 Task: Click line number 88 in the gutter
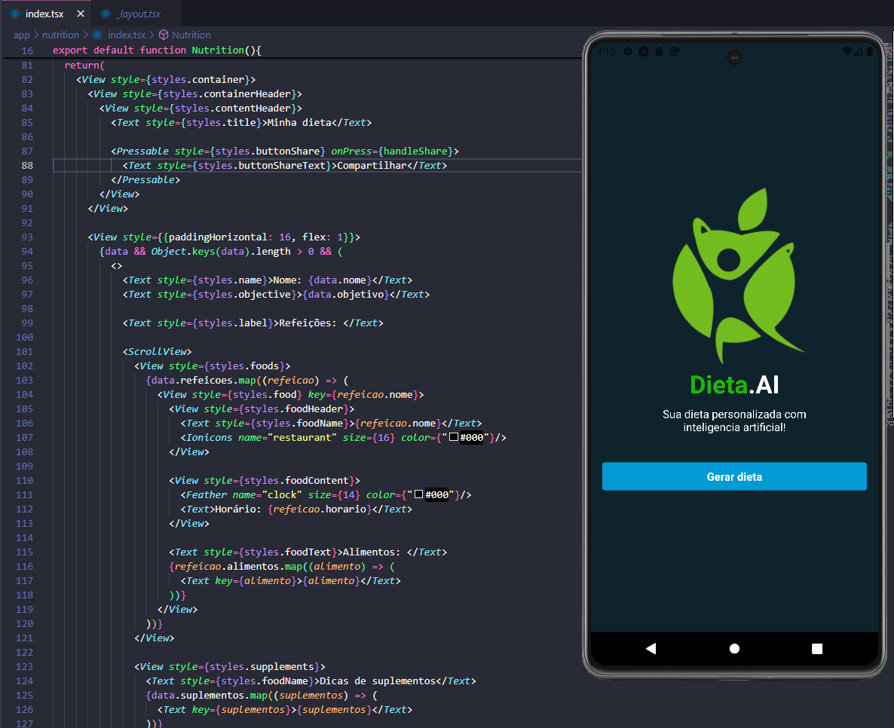(x=27, y=165)
